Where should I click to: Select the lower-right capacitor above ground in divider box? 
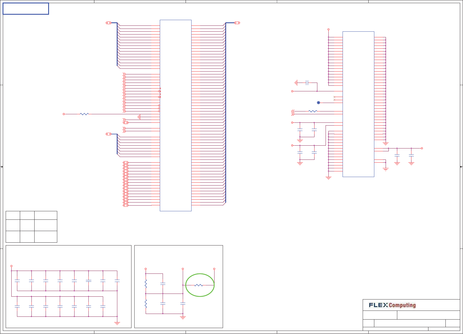[x=183, y=303]
